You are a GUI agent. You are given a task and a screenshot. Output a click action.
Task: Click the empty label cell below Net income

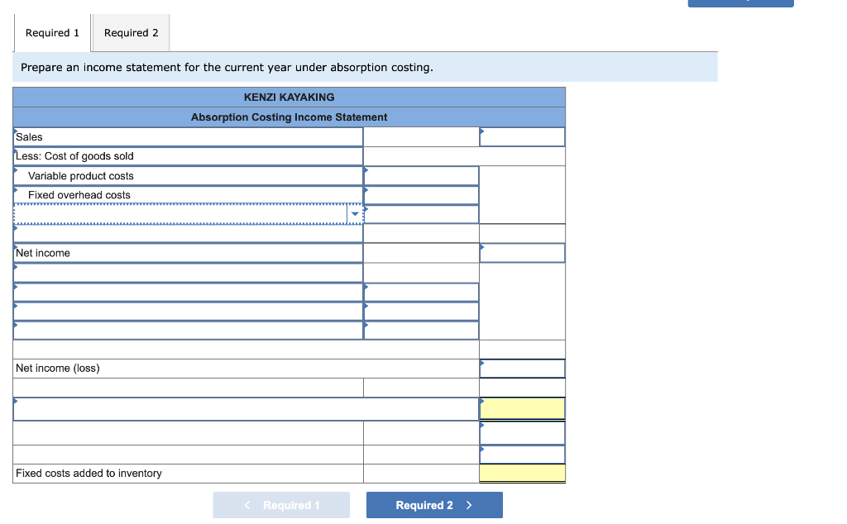[186, 272]
